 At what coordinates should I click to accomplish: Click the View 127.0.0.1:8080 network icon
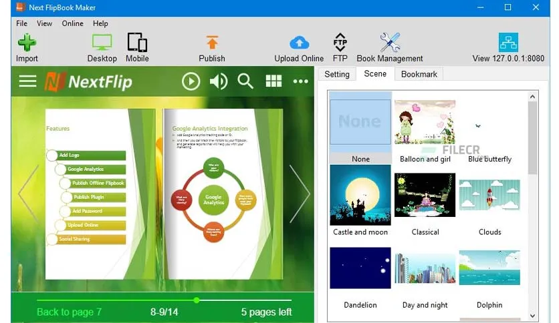tap(508, 42)
